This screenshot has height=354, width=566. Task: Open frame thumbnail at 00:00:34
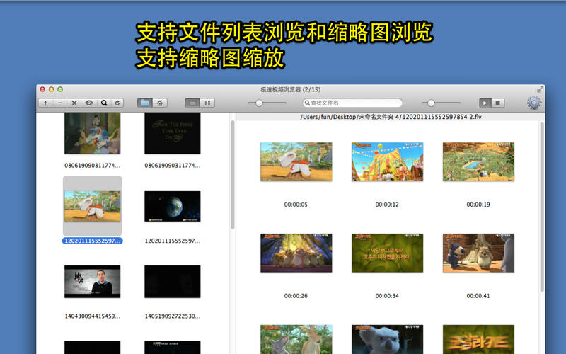[387, 253]
